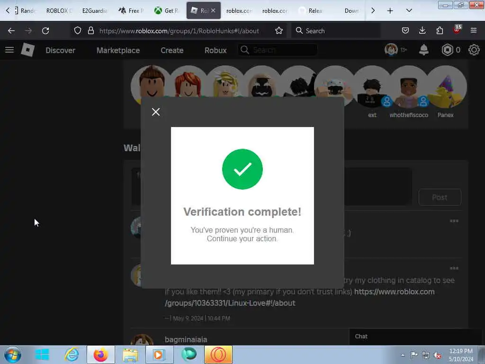Switch to Firefox in the taskbar
The width and height of the screenshot is (485, 364).
click(101, 355)
